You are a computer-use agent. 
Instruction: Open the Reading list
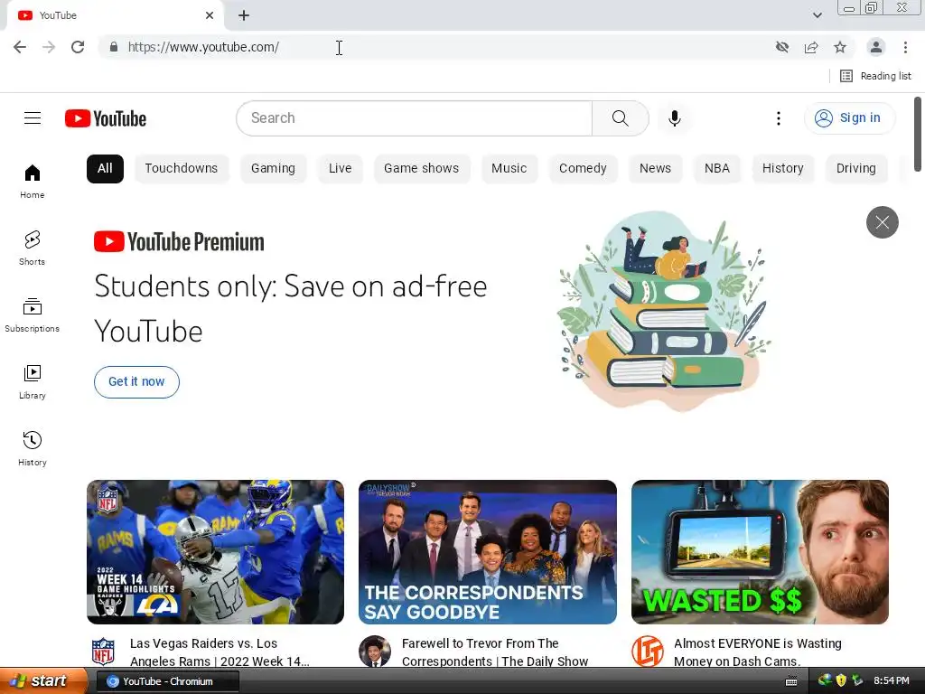click(x=875, y=76)
